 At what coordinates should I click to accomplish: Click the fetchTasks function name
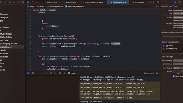pyautogui.click(x=48, y=56)
